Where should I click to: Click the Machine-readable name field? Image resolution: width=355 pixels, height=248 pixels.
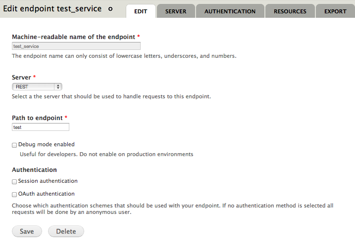click(76, 46)
